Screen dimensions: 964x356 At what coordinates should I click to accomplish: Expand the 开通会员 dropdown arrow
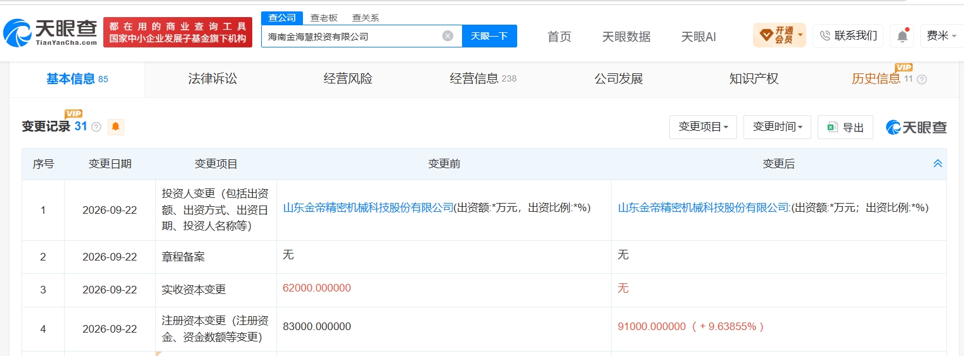point(800,35)
